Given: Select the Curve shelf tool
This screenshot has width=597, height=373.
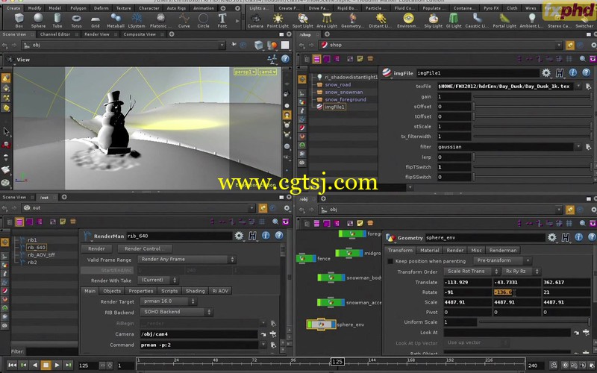Looking at the screenshot, I should click(x=184, y=20).
